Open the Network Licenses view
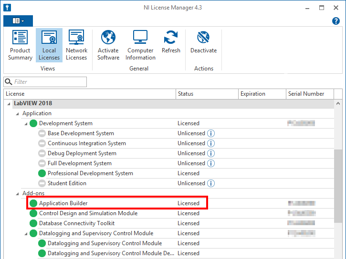 point(76,45)
